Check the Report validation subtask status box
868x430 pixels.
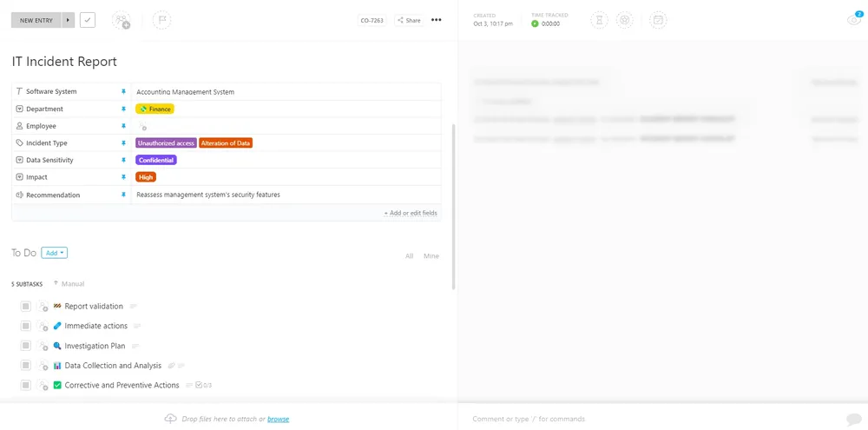tap(25, 307)
